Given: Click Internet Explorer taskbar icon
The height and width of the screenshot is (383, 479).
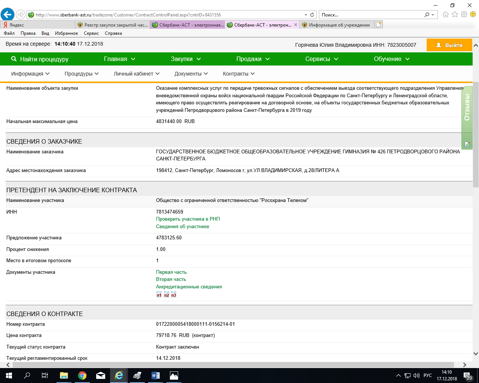Looking at the screenshot, I should pyautogui.click(x=119, y=376).
